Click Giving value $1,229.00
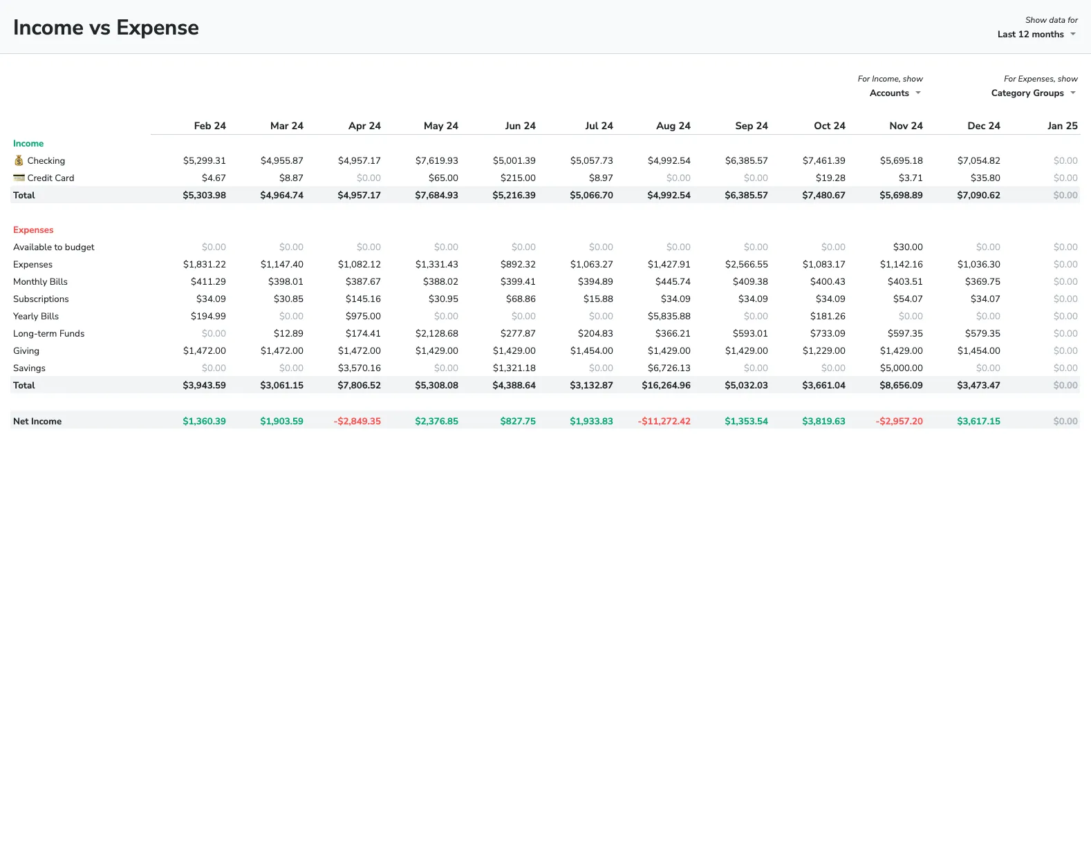1091x864 pixels. (824, 351)
